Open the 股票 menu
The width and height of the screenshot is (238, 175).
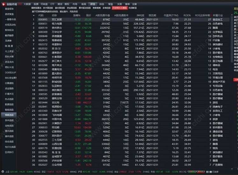(36, 4)
